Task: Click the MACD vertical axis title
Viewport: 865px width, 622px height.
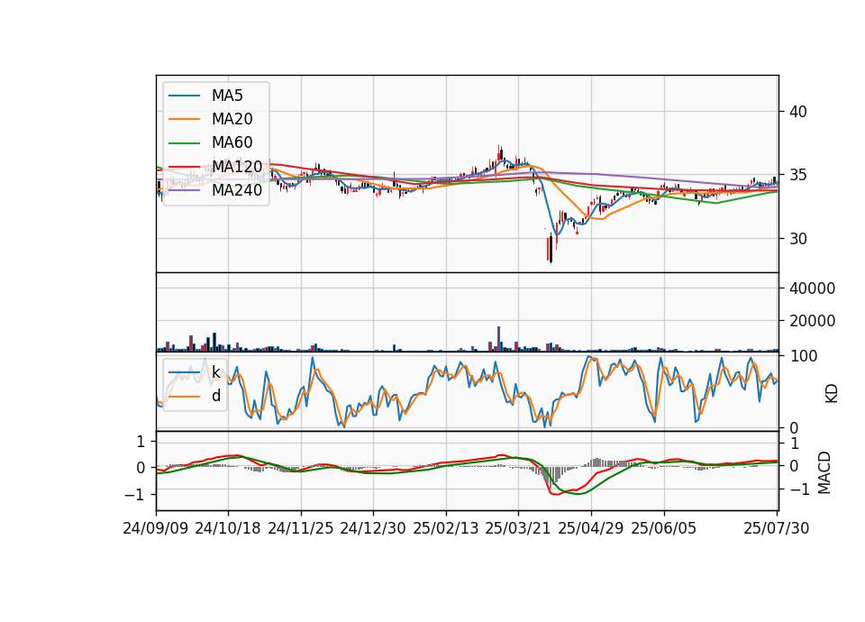Action: pos(824,472)
